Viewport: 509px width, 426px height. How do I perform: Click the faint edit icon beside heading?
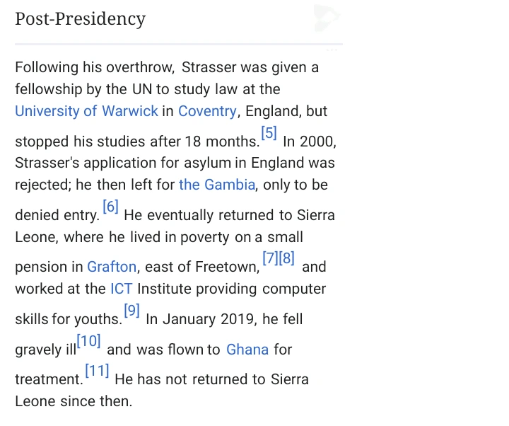(x=327, y=18)
